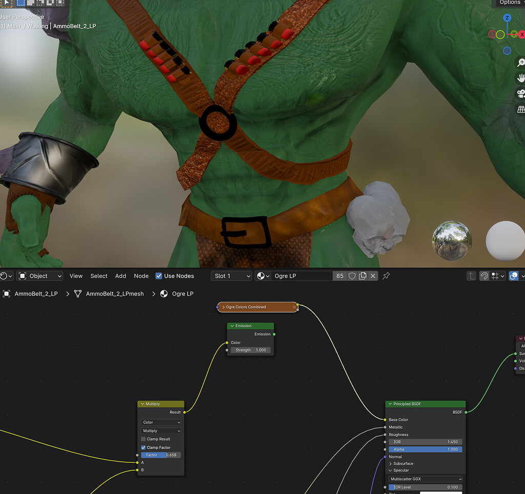Click the 85 users count on the material

(x=340, y=275)
